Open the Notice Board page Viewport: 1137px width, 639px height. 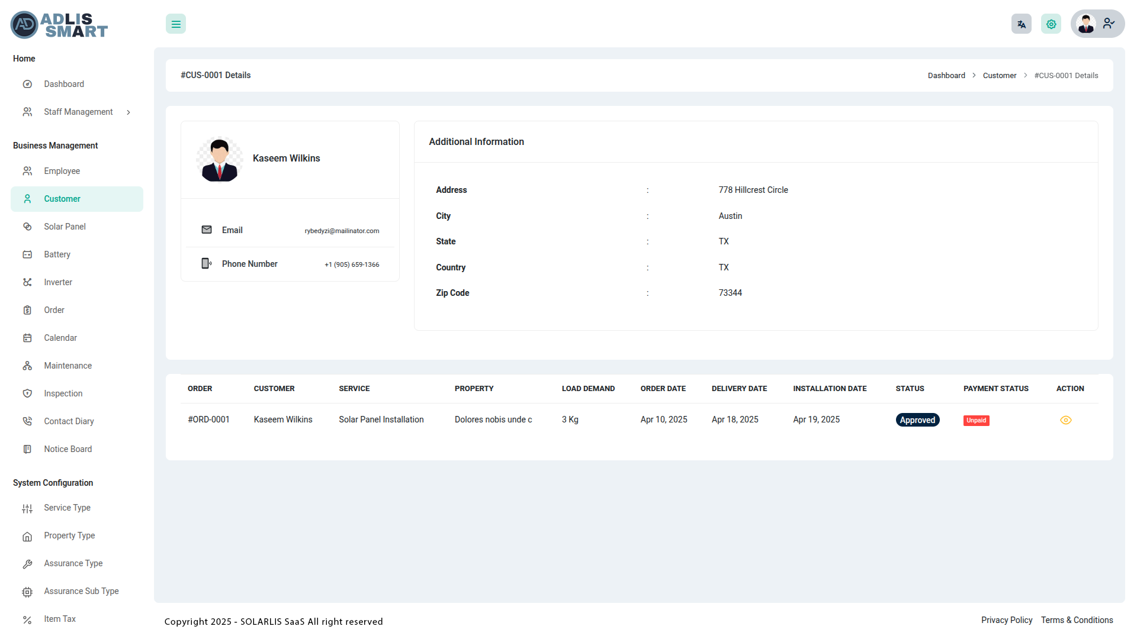point(68,449)
